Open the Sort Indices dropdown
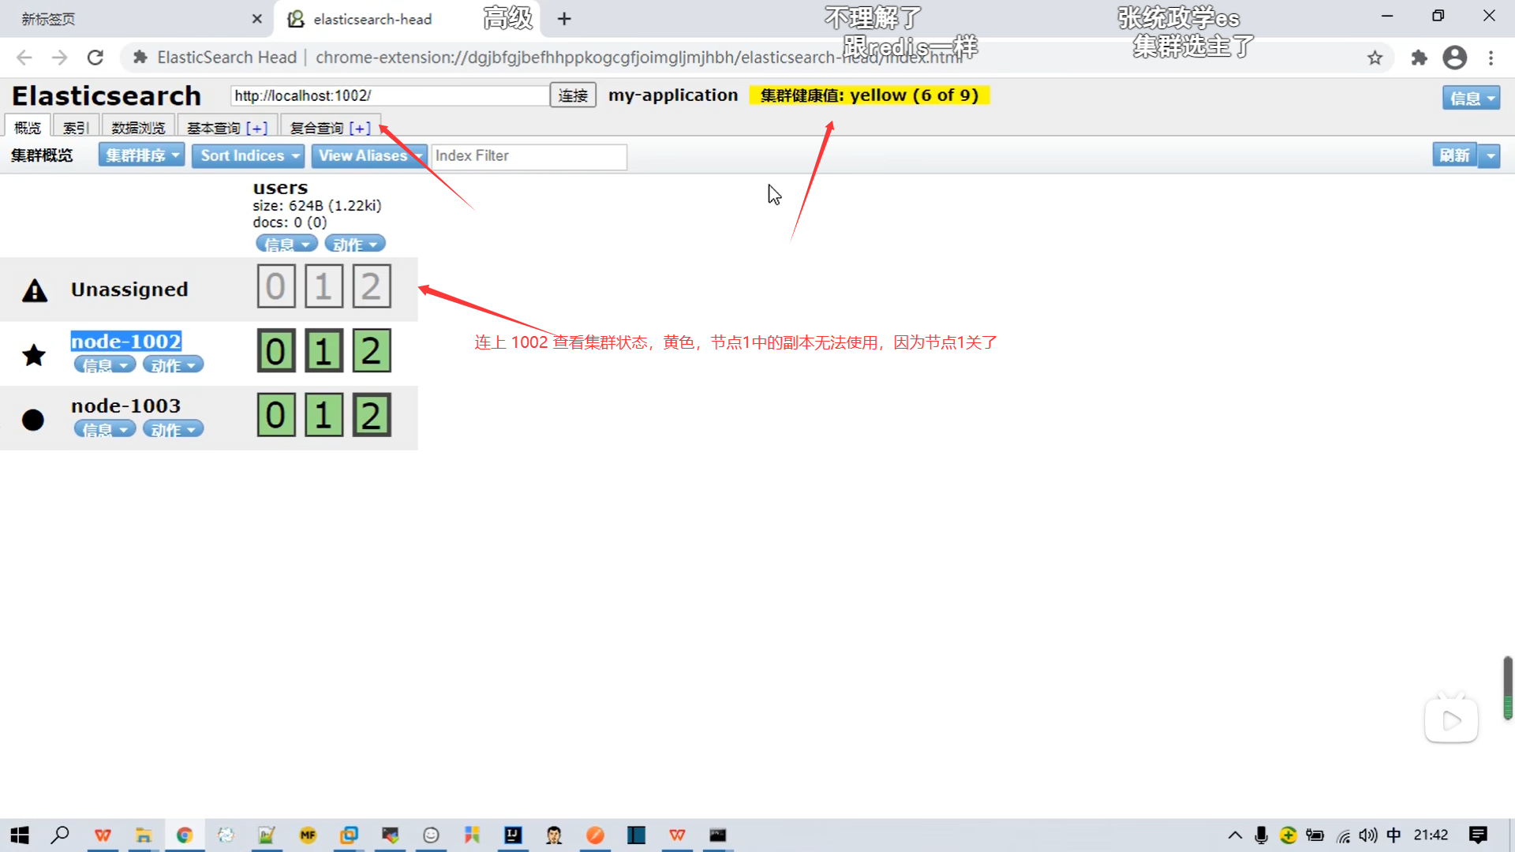 pos(249,155)
